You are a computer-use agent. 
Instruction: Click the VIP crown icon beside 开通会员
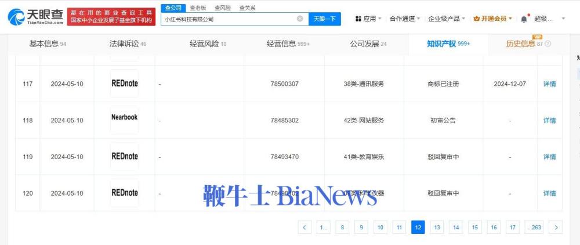[x=476, y=19]
